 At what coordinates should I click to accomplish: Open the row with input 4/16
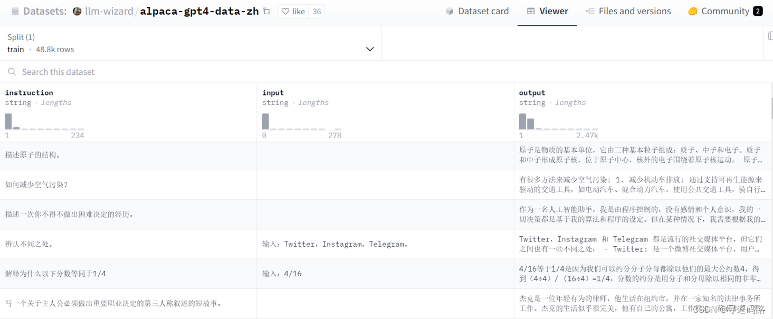tap(282, 274)
